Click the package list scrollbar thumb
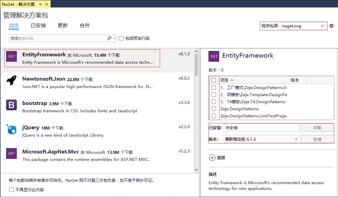The image size is (338, 197). (196, 65)
